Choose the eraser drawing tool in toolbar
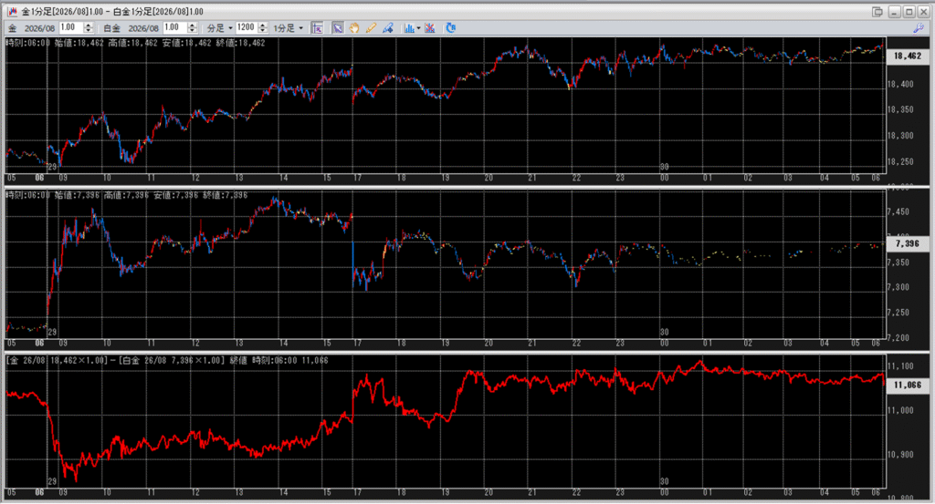Screen dimensions: 935x504 click(388, 28)
